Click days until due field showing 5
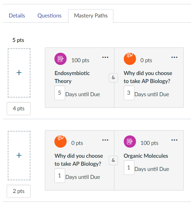 coord(60,93)
